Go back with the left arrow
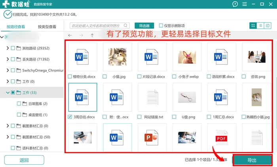Screen dimensions: 277x167 point(70,36)
